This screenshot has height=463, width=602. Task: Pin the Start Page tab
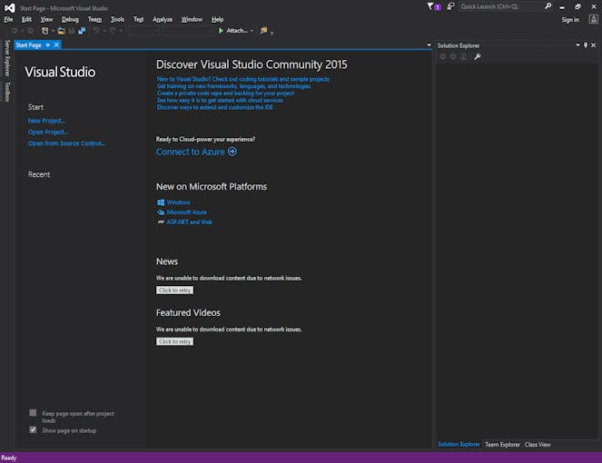tap(48, 44)
